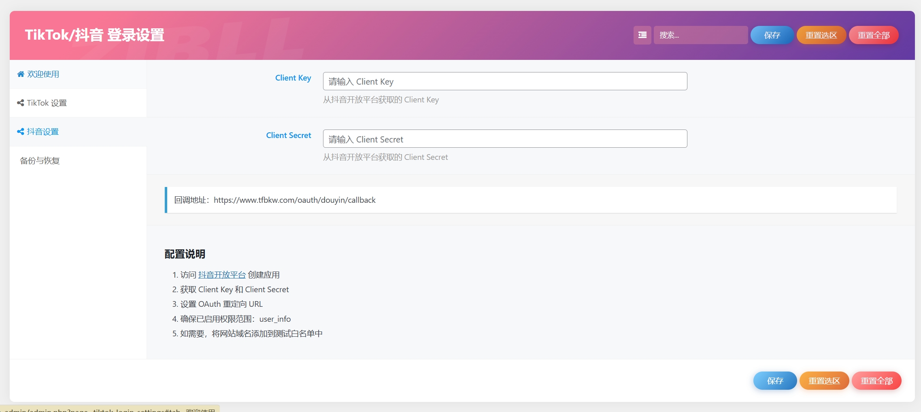
Task: Click the TikTok/抖音 登录设置 page title
Action: pos(95,35)
